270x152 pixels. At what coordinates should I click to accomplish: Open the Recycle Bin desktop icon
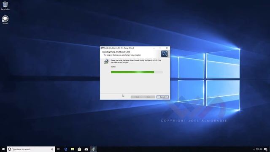pos(5,5)
